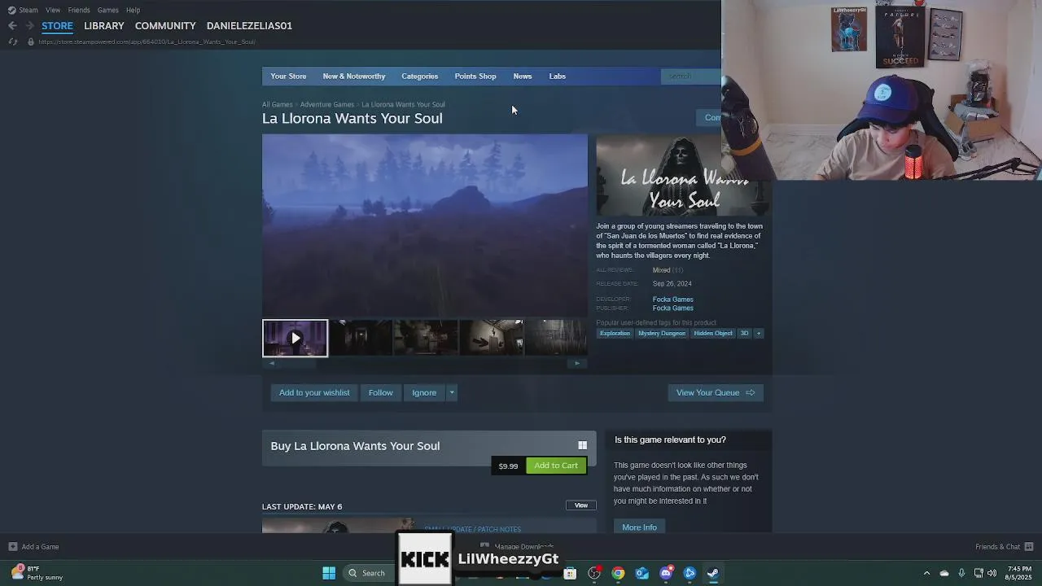Switch to the STORE tab
This screenshot has width=1042, height=586.
(57, 26)
